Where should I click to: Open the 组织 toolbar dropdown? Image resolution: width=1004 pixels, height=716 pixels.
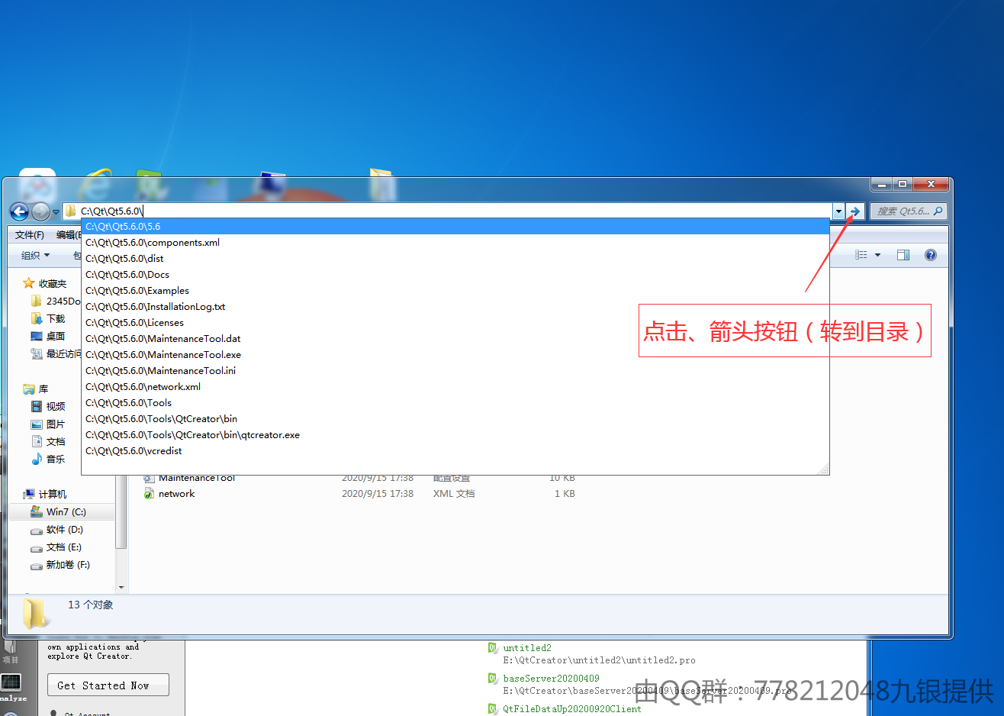tap(35, 256)
